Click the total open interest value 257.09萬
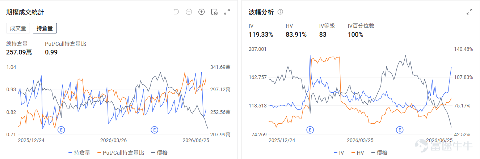Screen dimensions: 480x159 coord(19,52)
